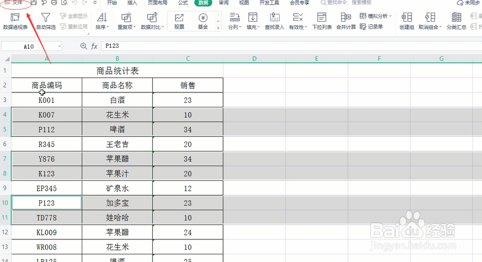Open the Consolidate (合并计算) tool
Image resolution: width=482 pixels, height=262 pixels.
346,21
